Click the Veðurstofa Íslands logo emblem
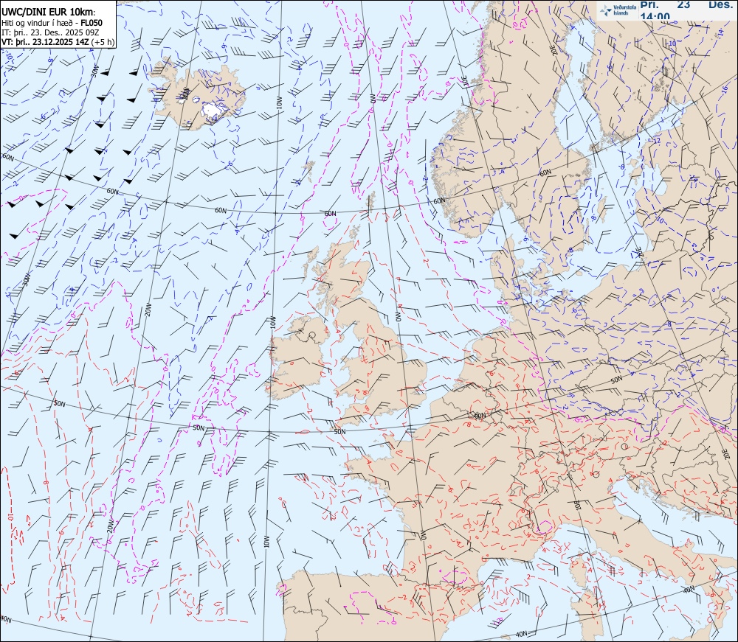This screenshot has width=738, height=642. point(606,11)
